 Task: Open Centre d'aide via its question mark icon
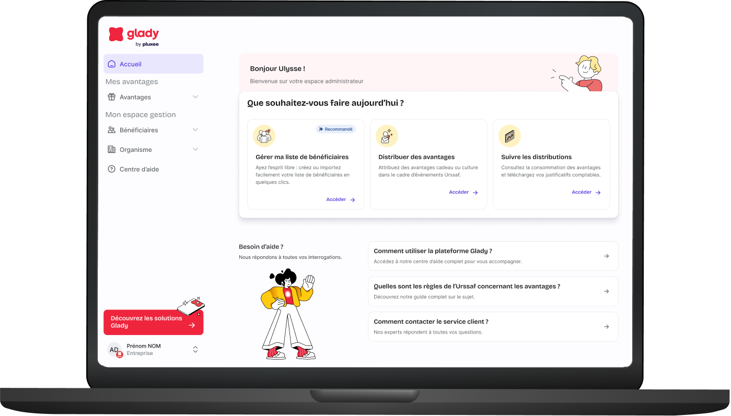[x=111, y=169]
